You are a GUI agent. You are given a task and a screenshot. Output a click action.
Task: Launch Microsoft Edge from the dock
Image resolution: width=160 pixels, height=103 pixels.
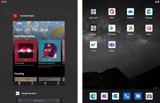(x=93, y=96)
